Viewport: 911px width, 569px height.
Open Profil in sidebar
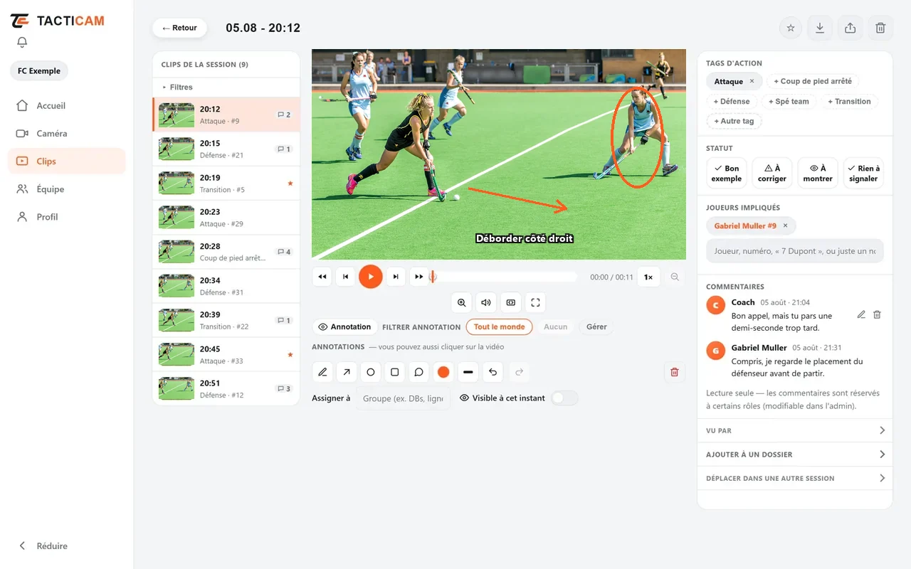coord(66,217)
